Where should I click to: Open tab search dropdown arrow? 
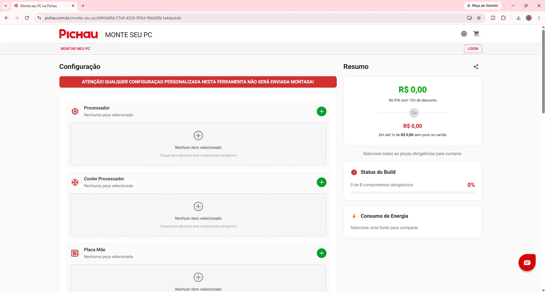6,6
